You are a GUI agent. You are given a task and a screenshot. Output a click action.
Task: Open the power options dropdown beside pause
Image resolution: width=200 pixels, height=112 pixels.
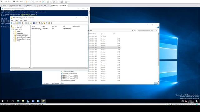[29, 2]
